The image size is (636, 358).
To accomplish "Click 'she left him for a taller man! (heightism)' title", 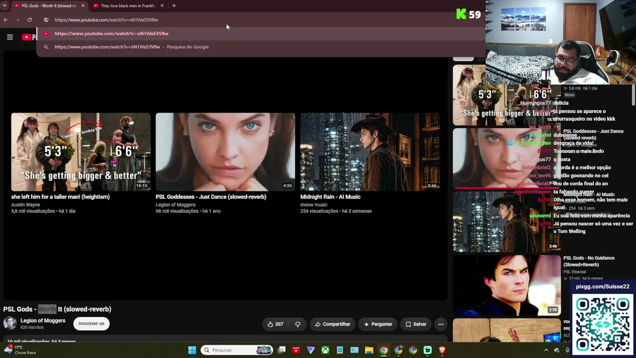I will pyautogui.click(x=60, y=197).
